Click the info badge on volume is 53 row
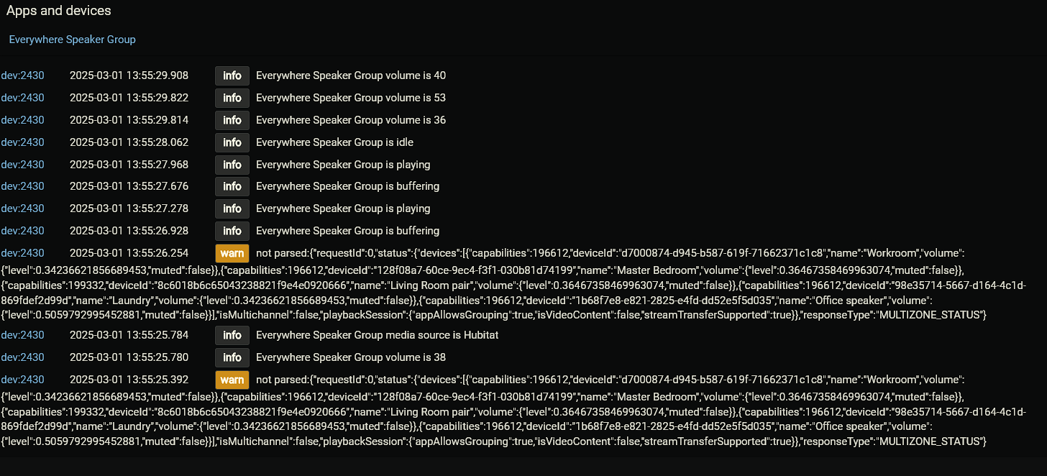The width and height of the screenshot is (1047, 476). pos(232,98)
